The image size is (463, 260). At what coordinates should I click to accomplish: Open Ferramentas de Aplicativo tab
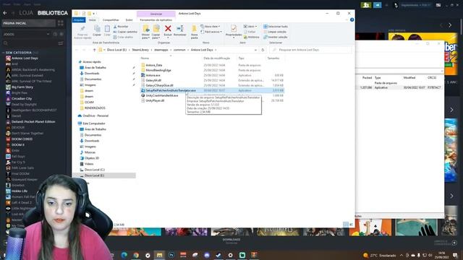click(x=156, y=20)
